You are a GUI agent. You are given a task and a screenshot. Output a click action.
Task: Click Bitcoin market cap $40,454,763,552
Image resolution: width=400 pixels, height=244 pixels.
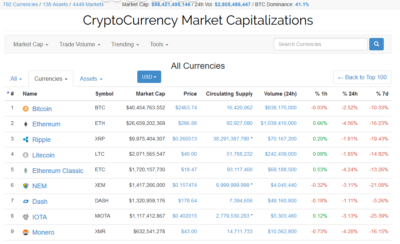tap(145, 108)
